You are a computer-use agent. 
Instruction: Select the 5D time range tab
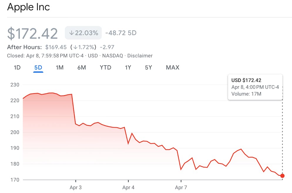point(38,67)
